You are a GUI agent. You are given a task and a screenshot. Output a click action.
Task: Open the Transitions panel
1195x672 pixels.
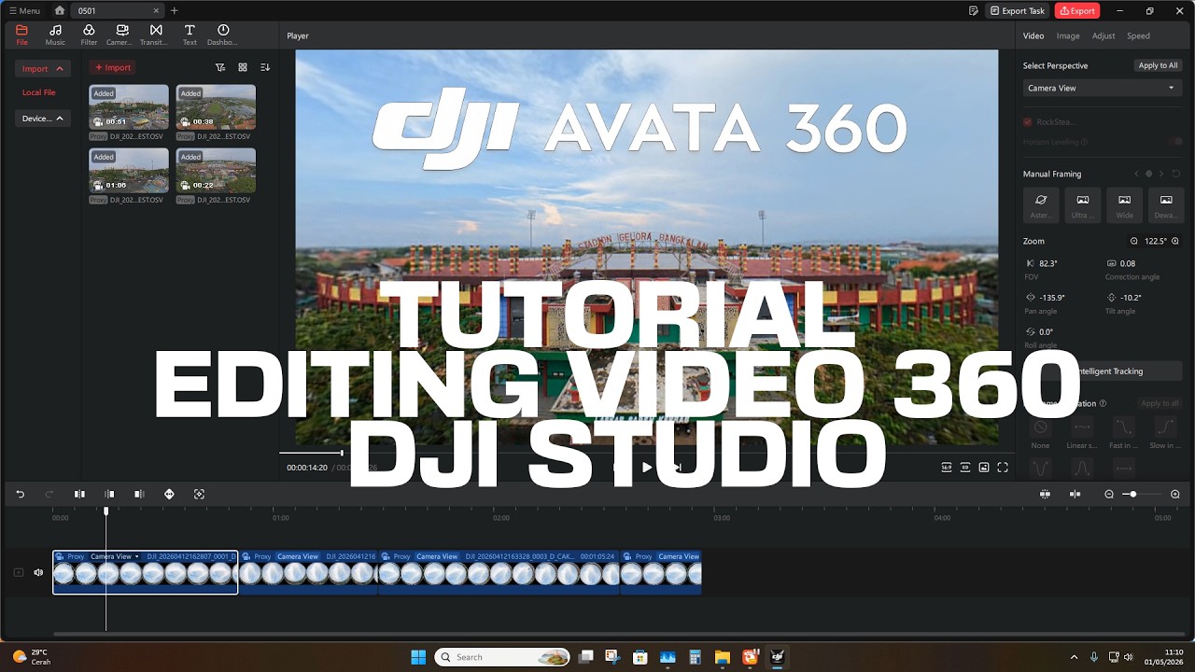pyautogui.click(x=155, y=35)
